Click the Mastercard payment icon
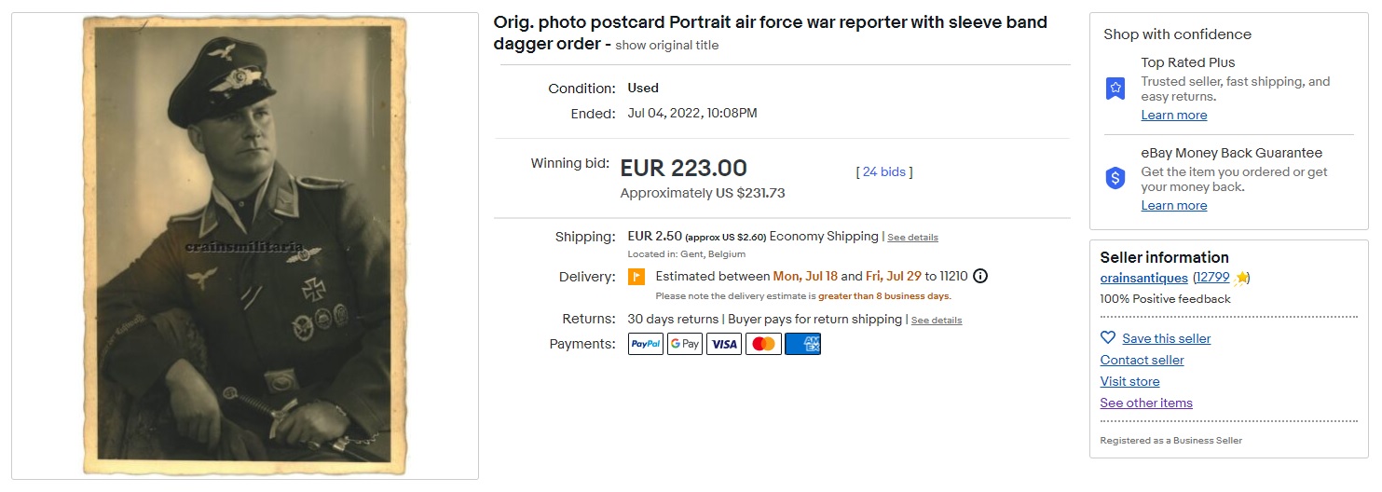The image size is (1382, 492). click(763, 344)
